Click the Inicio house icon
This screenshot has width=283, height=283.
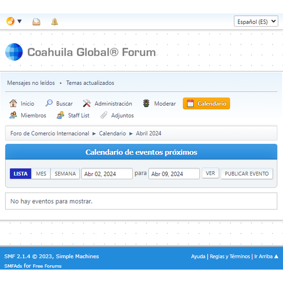(13, 103)
